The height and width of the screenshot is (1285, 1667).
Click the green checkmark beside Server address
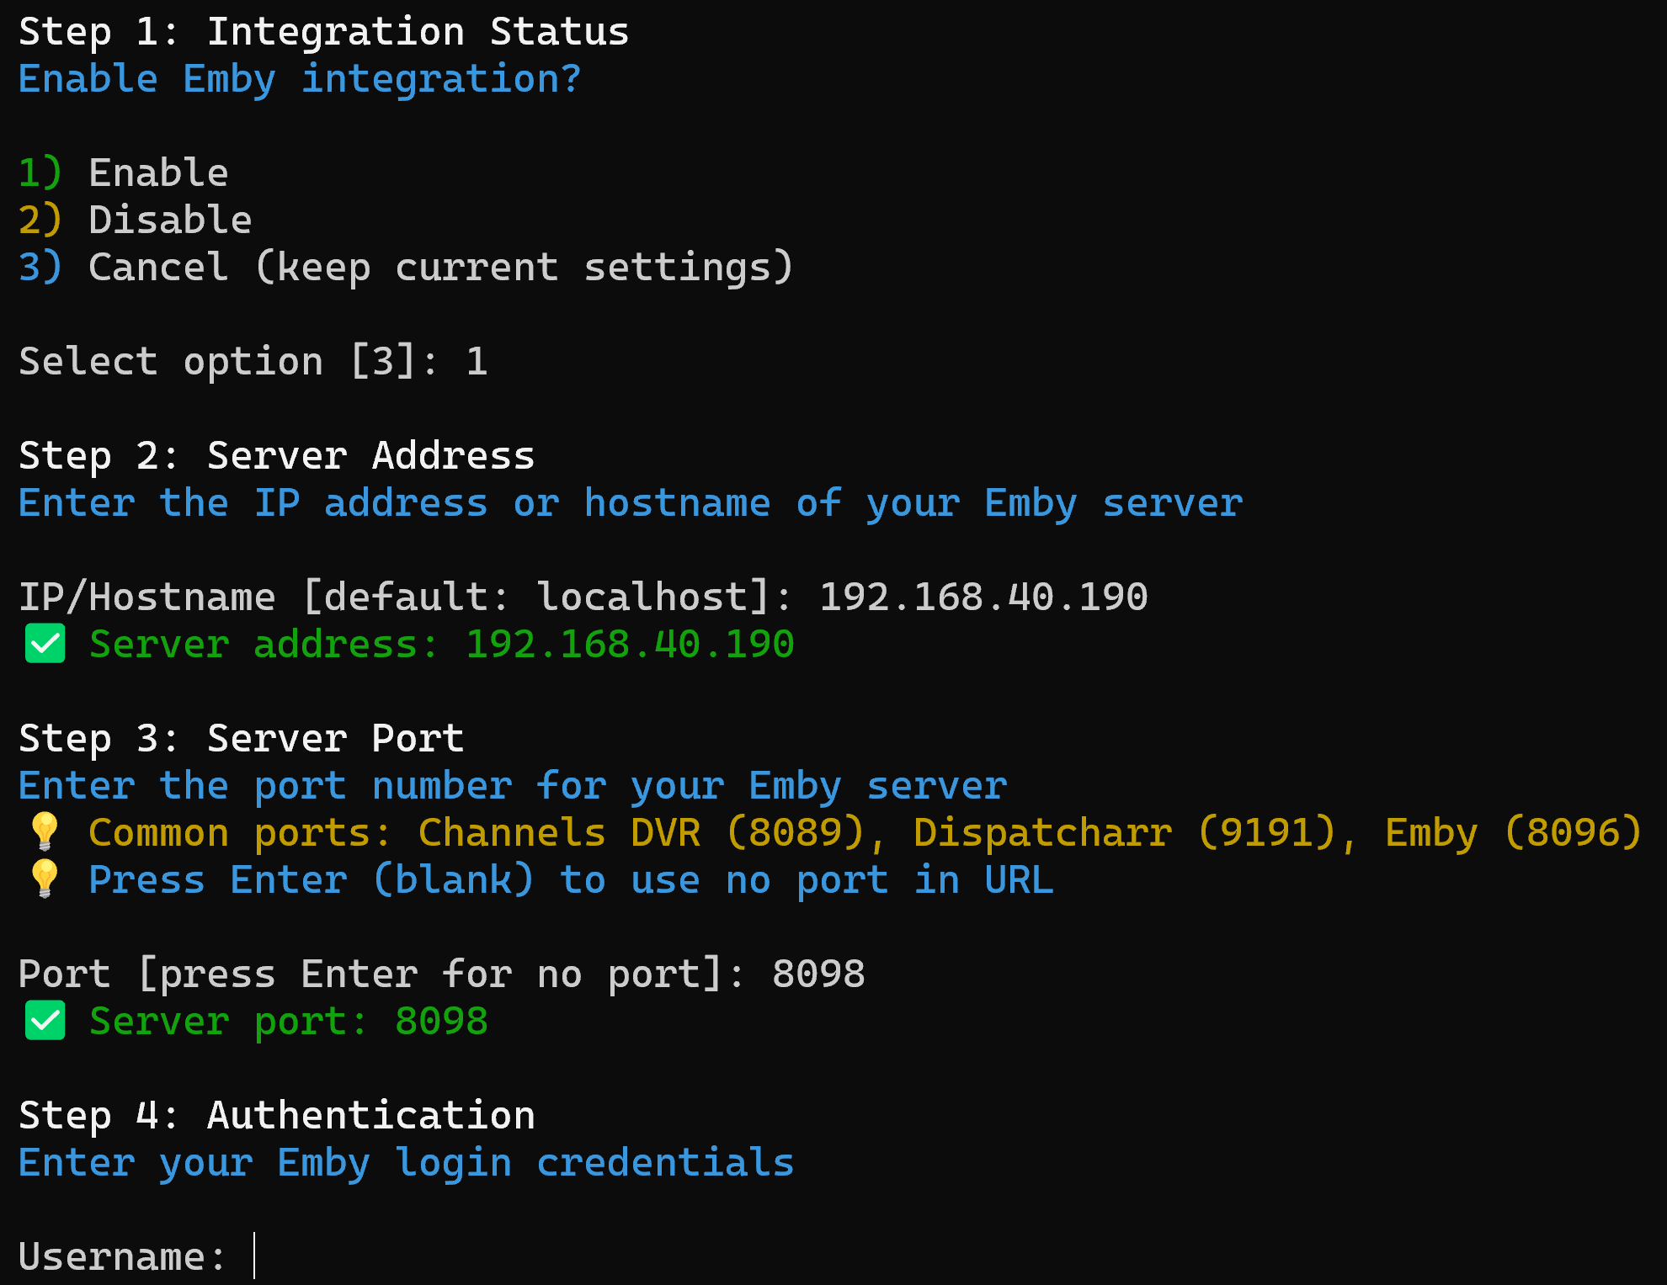pos(45,645)
